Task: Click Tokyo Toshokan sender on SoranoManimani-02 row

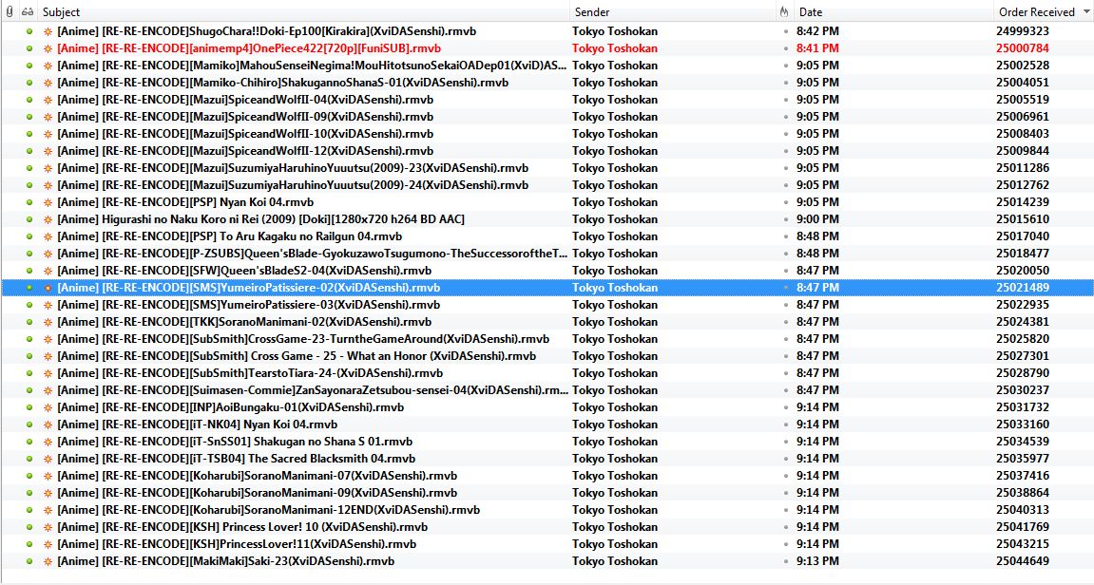Action: pos(615,322)
